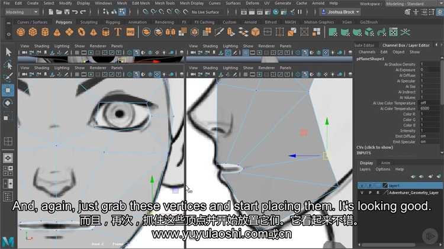
Task: Toggle single perspective view layout button
Action: coord(8,158)
